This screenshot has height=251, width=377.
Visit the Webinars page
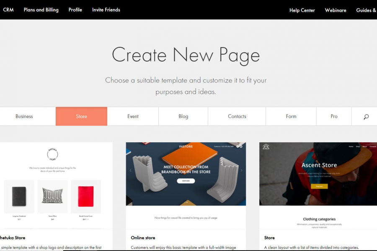(x=336, y=10)
